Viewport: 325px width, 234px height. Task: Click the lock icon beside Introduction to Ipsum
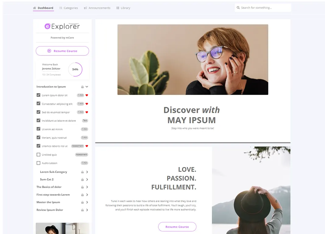[82, 87]
